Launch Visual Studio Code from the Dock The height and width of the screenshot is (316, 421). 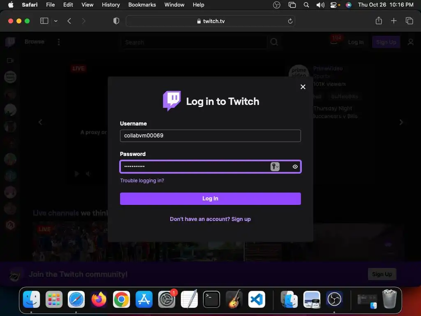point(257,300)
